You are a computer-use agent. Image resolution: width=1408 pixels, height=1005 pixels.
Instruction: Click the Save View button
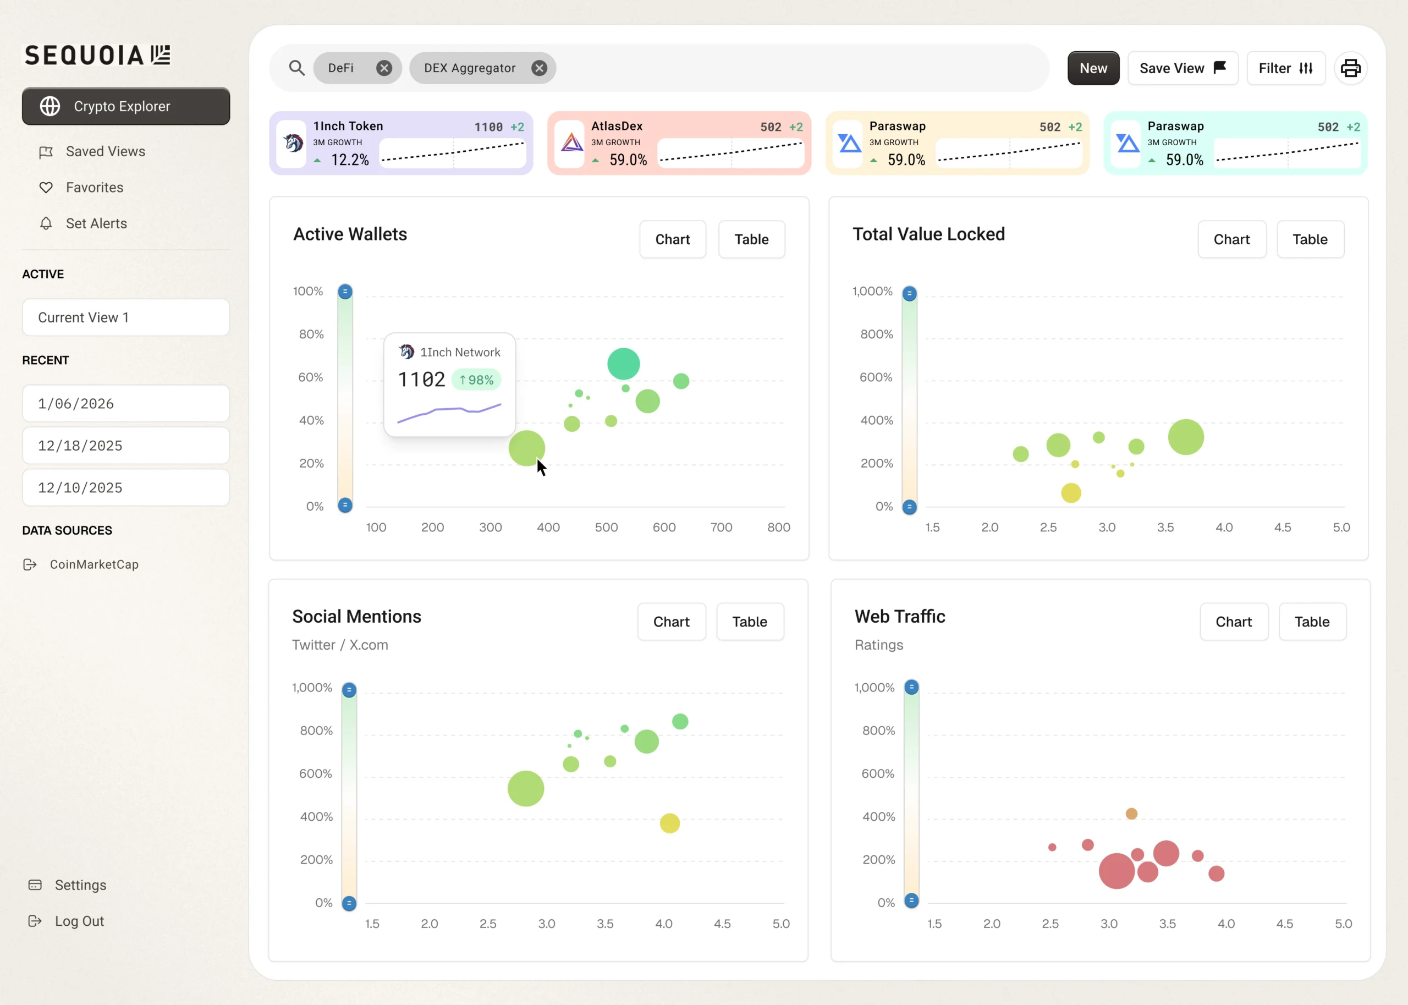coord(1182,68)
